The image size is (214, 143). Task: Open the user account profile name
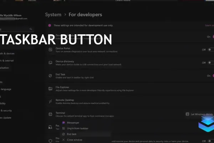11,15
